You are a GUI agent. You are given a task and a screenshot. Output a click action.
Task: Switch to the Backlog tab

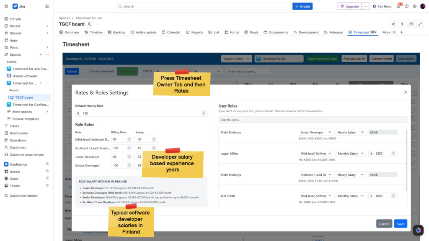116,32
